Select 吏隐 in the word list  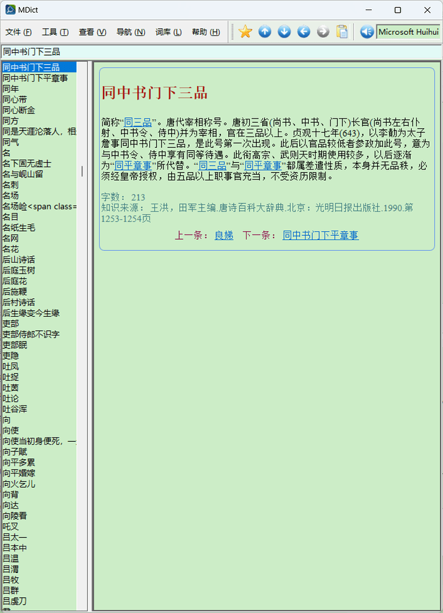click(x=39, y=356)
